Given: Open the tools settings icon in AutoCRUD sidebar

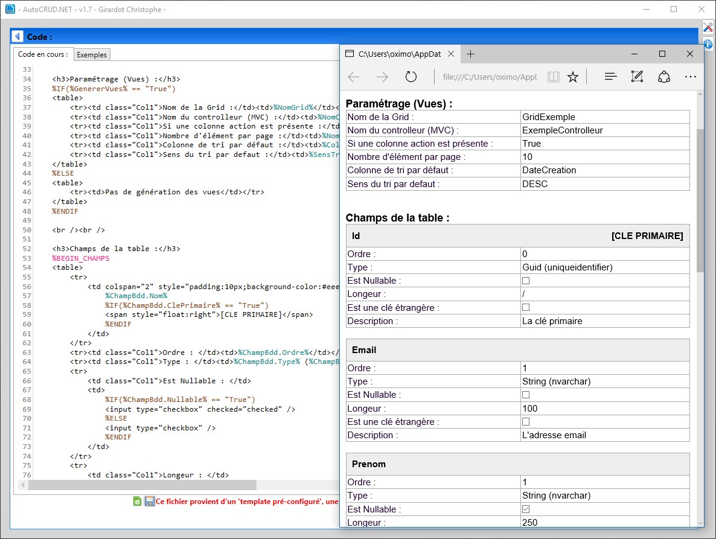Looking at the screenshot, I should point(708,28).
